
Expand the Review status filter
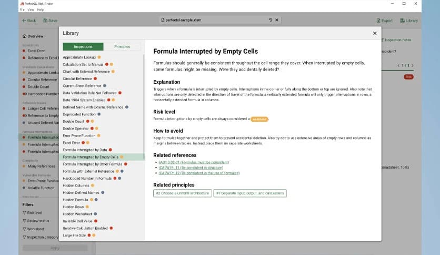point(36,221)
